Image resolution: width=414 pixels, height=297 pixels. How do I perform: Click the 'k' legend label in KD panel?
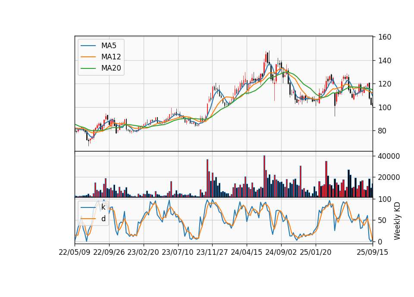coord(103,207)
